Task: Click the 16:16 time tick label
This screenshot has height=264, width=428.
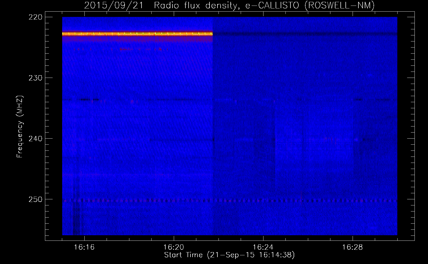Action: pos(84,247)
